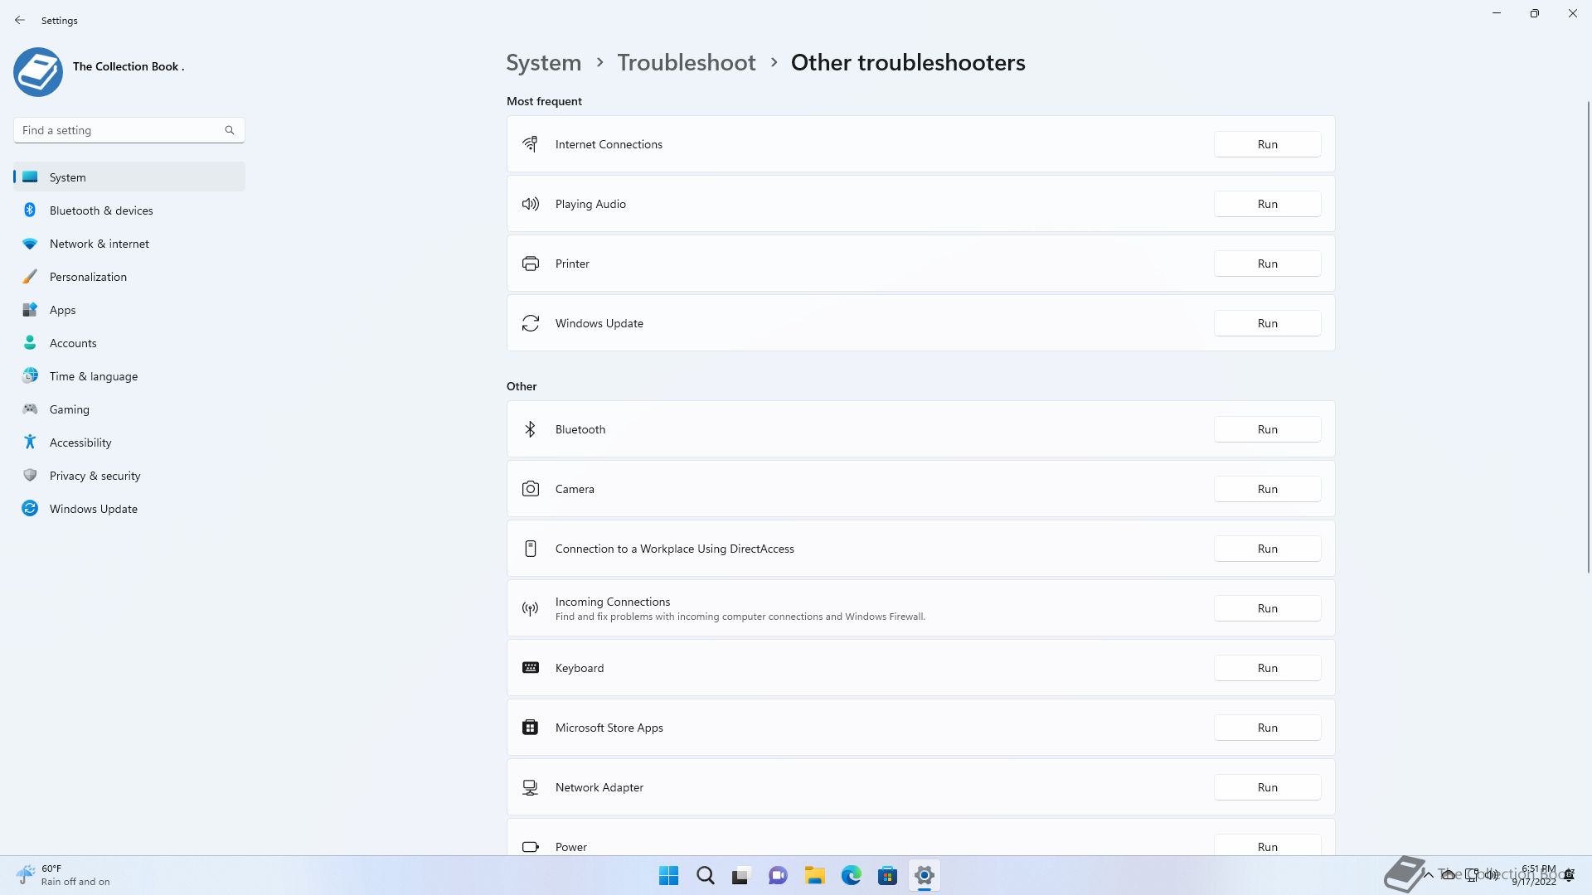This screenshot has width=1592, height=895.
Task: Open the Personalization paintbrush icon
Action: tap(30, 277)
